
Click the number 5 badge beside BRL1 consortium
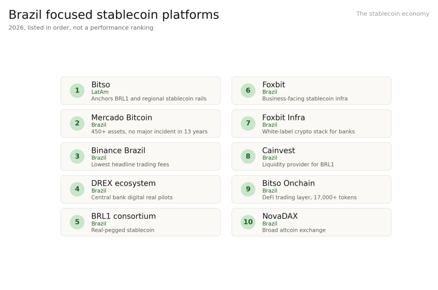77,222
